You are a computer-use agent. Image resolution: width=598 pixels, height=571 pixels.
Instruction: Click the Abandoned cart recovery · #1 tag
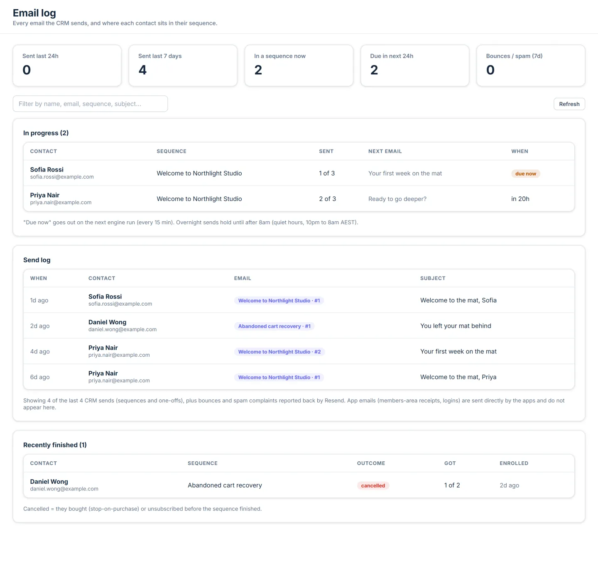pos(274,326)
